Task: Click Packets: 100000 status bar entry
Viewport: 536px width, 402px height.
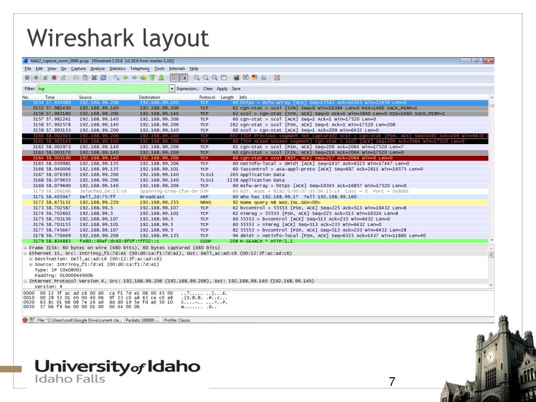Action: [x=143, y=320]
